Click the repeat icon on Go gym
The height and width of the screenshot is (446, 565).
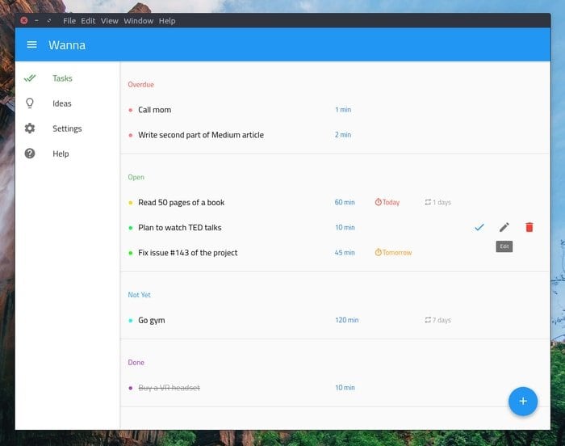click(428, 320)
